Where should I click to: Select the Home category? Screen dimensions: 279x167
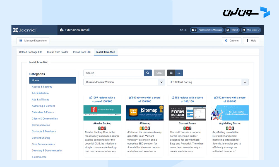click(x=52, y=80)
